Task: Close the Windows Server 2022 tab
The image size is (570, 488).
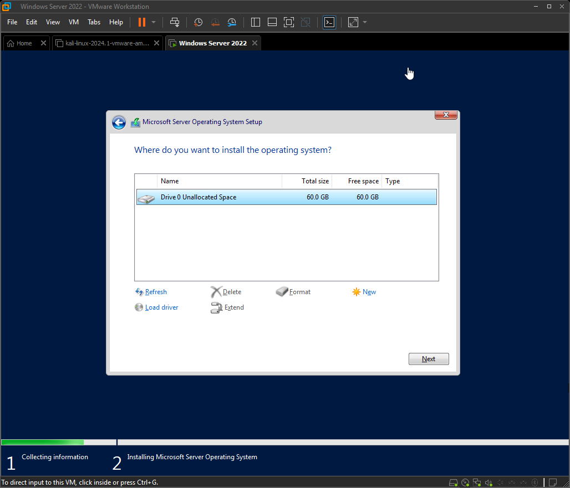Action: (x=255, y=43)
